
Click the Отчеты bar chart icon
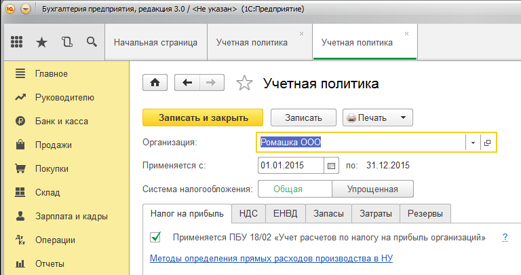[20, 263]
